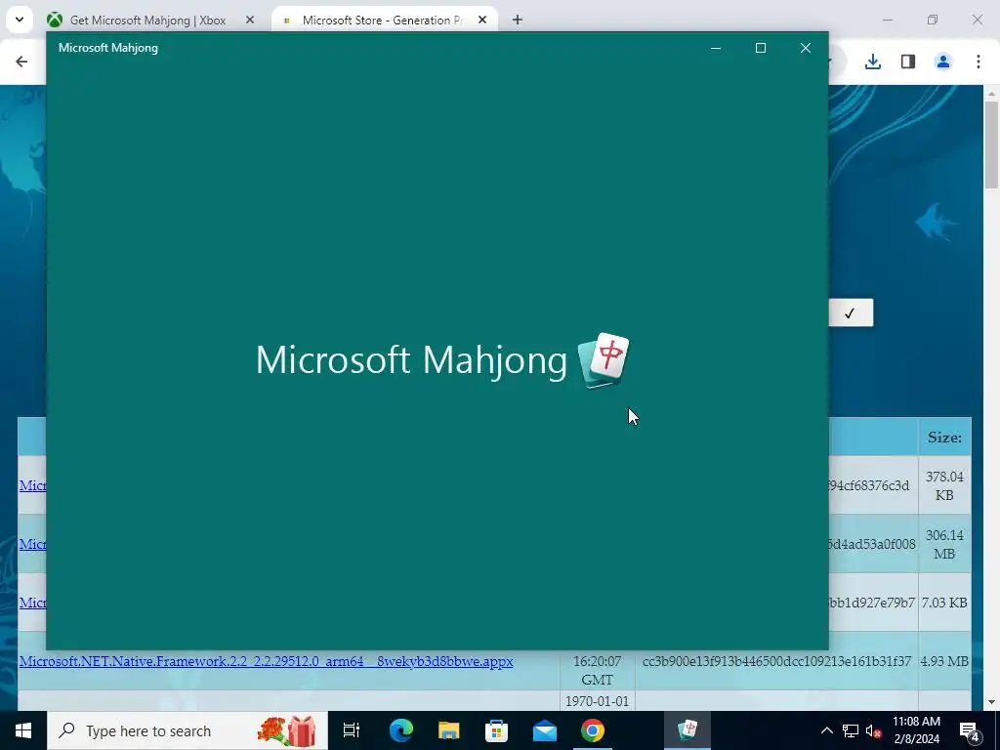Viewport: 1000px width, 750px height.
Task: Click the Mahjong tile logo on splash screen
Action: point(604,359)
